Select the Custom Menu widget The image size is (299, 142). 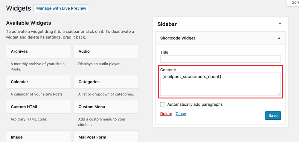tap(106, 107)
